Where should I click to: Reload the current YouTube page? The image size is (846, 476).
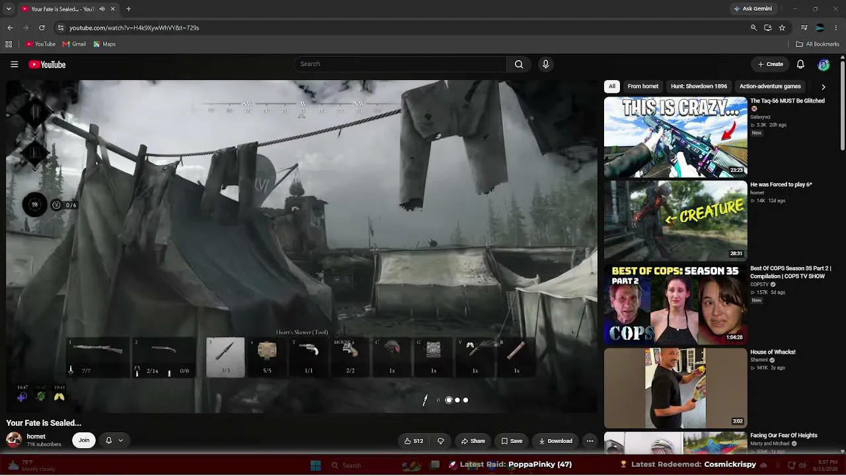pos(42,28)
